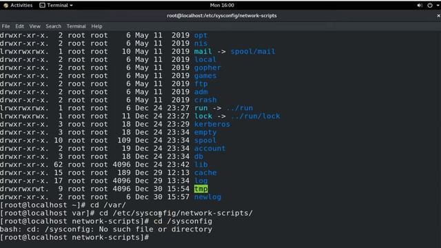Viewport: 441px width, 248px height.
Task: Open the Activities overview
Action: point(18,6)
